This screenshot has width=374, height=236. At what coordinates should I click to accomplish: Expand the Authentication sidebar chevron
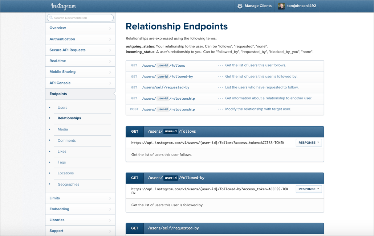tap(110, 39)
